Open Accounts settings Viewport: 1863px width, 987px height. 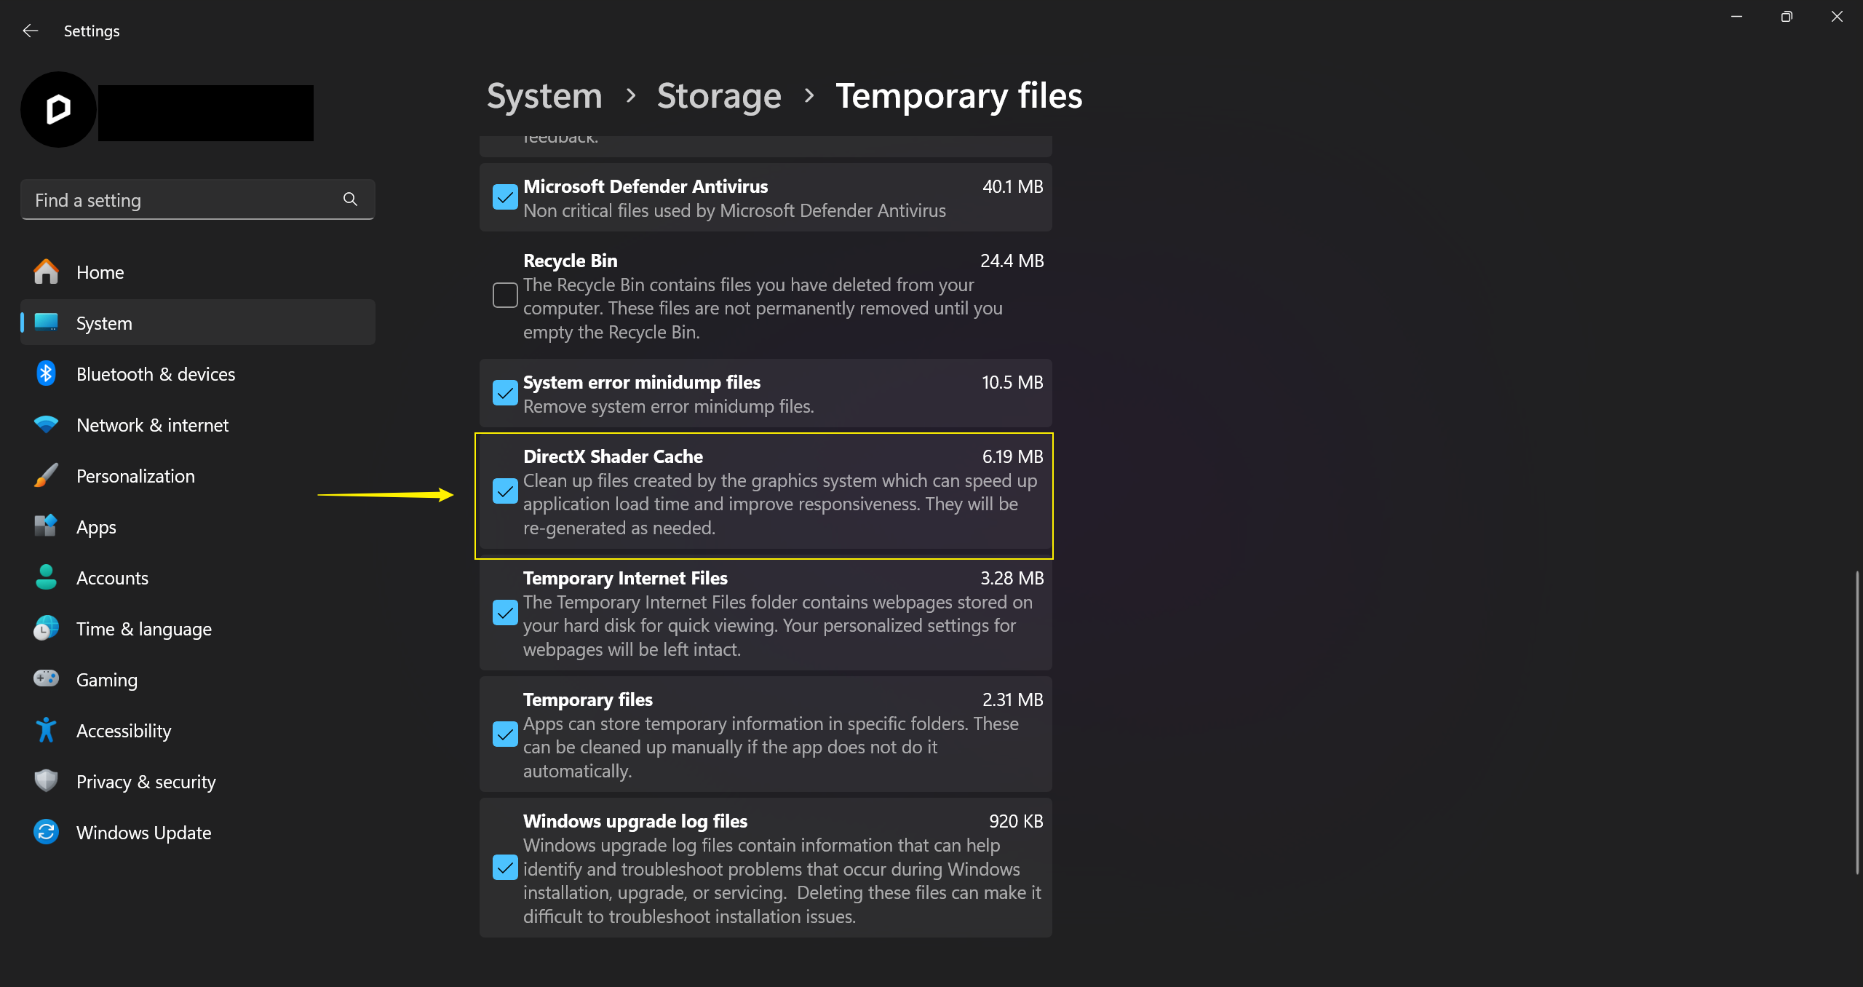tap(198, 577)
